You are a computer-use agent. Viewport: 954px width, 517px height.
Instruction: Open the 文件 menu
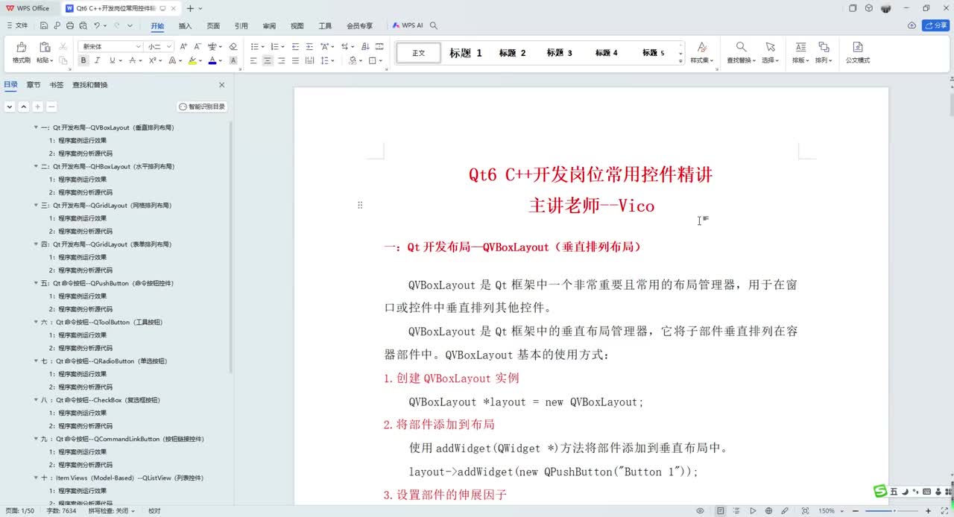pos(18,25)
